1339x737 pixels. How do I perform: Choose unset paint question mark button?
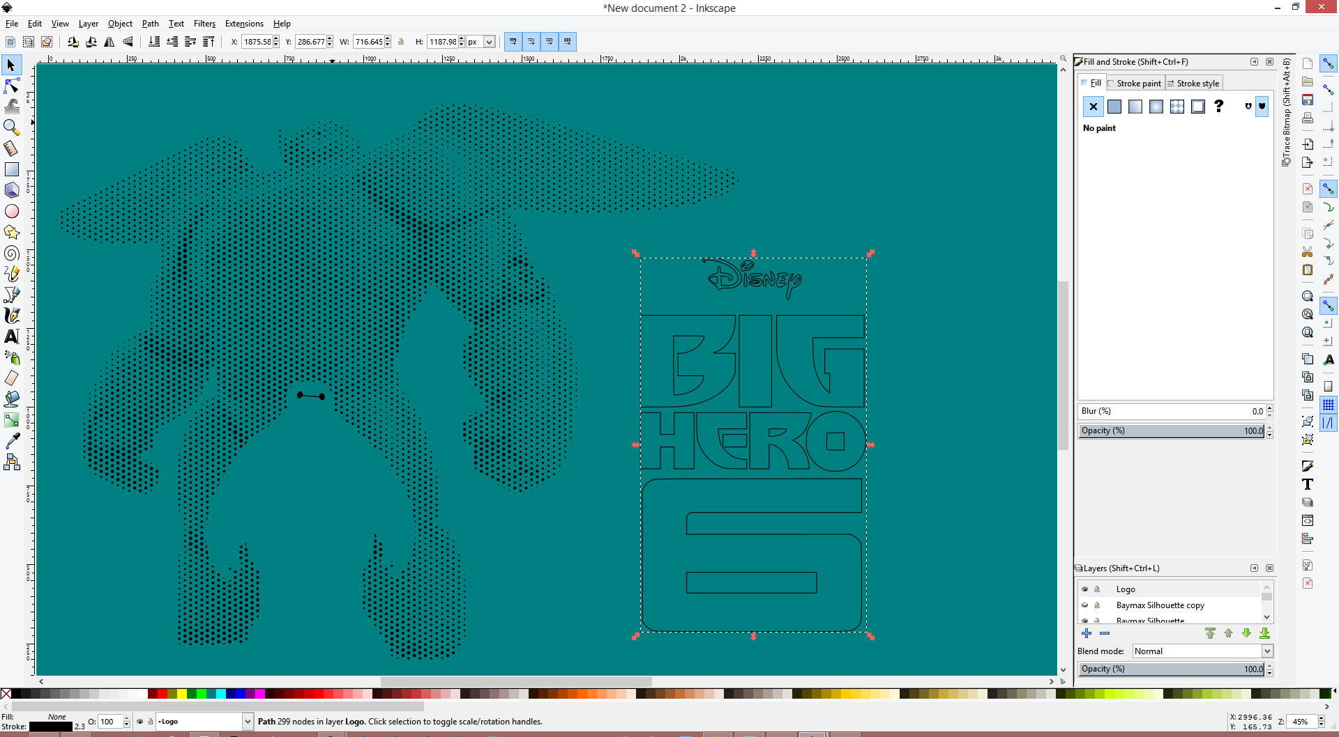pyautogui.click(x=1218, y=107)
